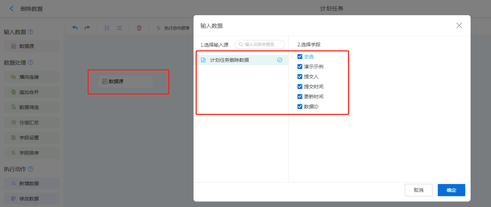Deselect the 数据ID field checkbox
Screen dimensions: 491x207
(x=300, y=107)
